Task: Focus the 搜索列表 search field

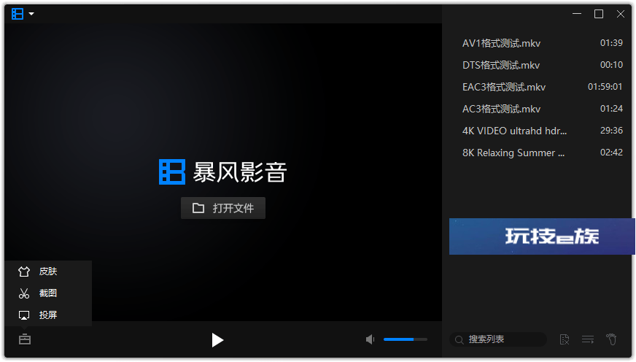Action: click(x=498, y=339)
